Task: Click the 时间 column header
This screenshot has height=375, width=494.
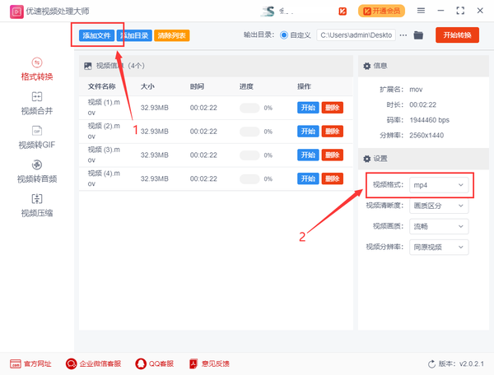Action: point(197,86)
